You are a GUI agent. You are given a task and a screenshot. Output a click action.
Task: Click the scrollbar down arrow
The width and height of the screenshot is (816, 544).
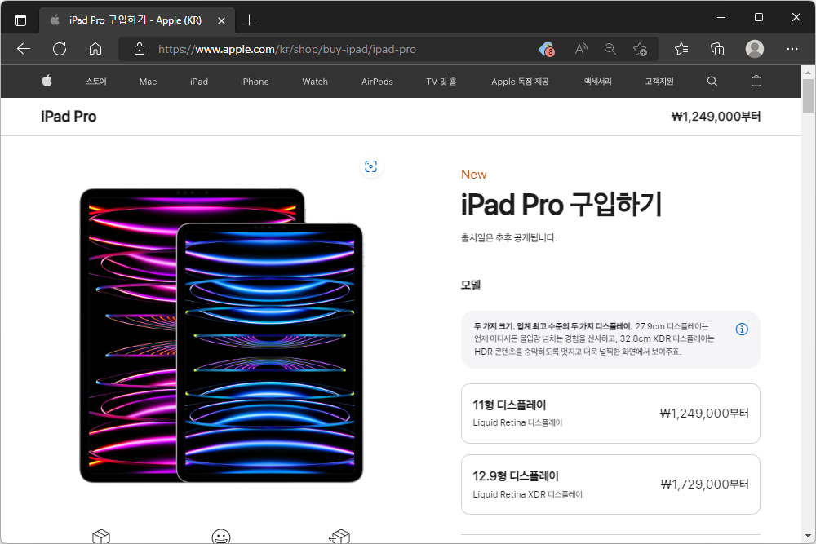[808, 536]
